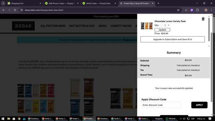
Task: Click the Update quantity button
Action: 162,30
